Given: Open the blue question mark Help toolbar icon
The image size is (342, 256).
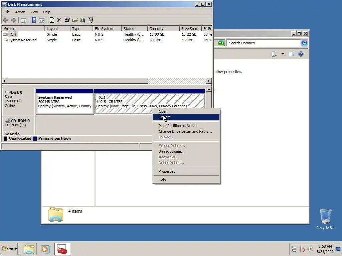Looking at the screenshot, I should tap(34, 20).
